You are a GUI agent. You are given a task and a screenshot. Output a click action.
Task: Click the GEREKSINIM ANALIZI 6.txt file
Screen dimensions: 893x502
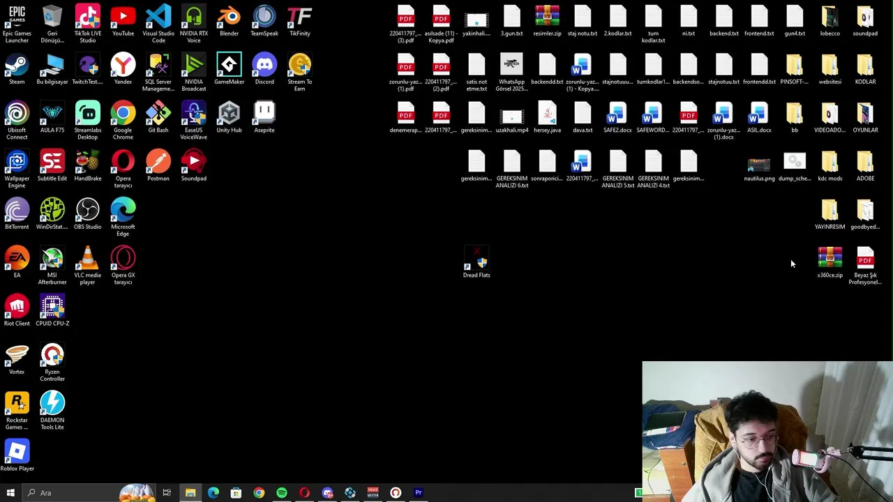coord(511,169)
